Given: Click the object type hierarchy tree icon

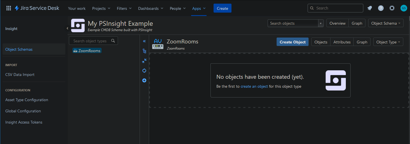Looking at the screenshot, I should pyautogui.click(x=144, y=51).
